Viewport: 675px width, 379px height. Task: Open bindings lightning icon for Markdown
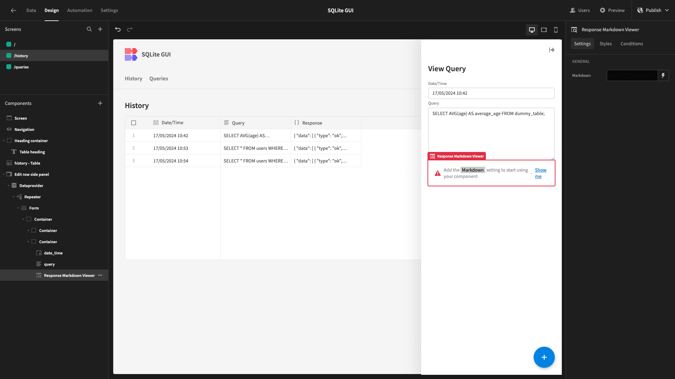(x=663, y=75)
